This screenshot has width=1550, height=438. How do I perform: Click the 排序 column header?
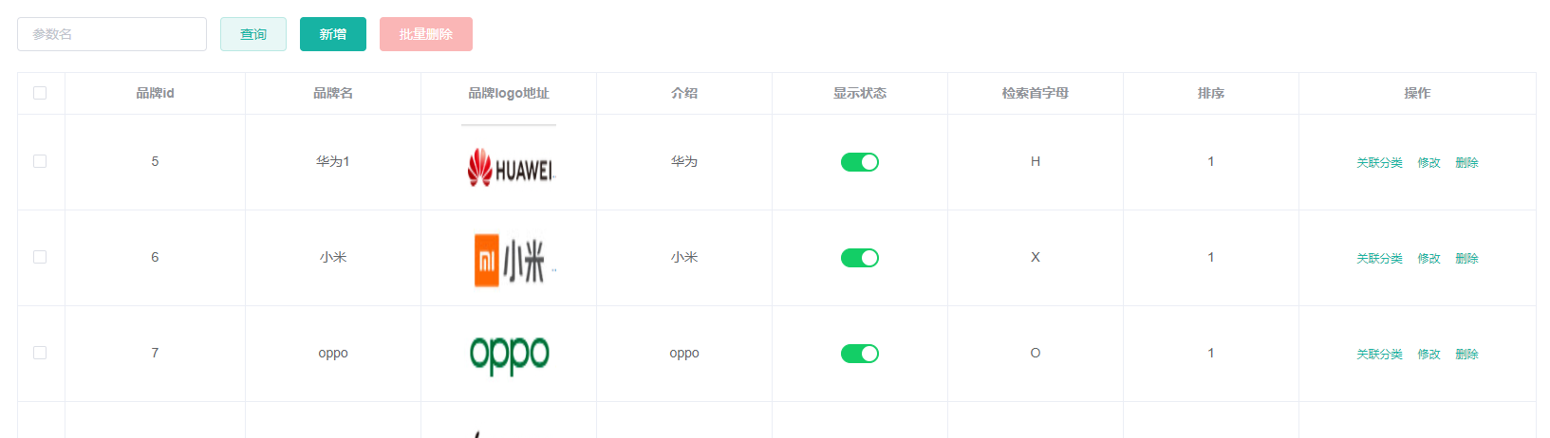tap(1211, 93)
